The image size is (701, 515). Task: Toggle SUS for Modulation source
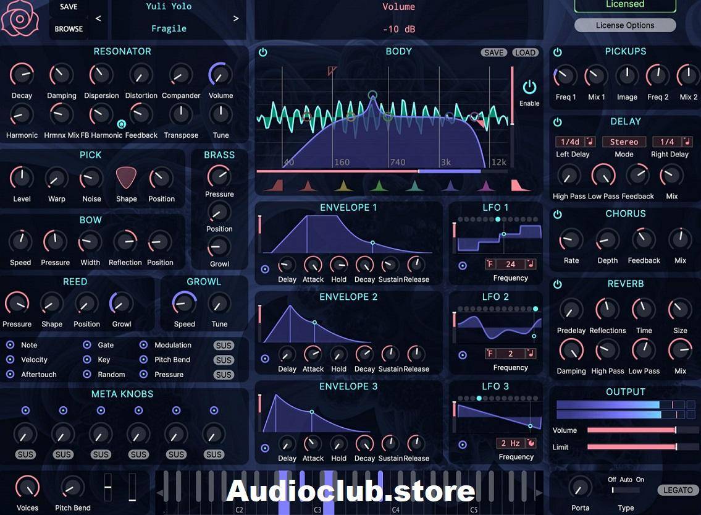(224, 346)
